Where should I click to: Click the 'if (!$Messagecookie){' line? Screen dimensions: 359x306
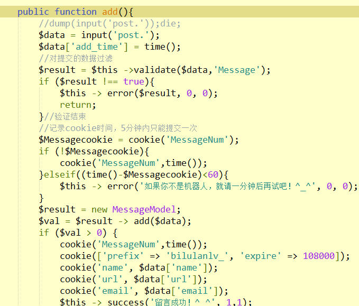point(94,151)
